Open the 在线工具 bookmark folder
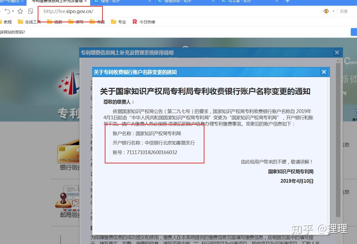This screenshot has height=244, width=357. pos(29,22)
